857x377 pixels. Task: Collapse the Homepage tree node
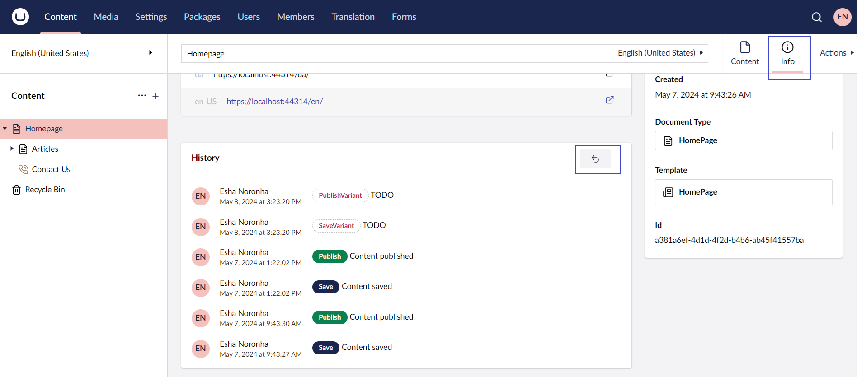coord(5,129)
